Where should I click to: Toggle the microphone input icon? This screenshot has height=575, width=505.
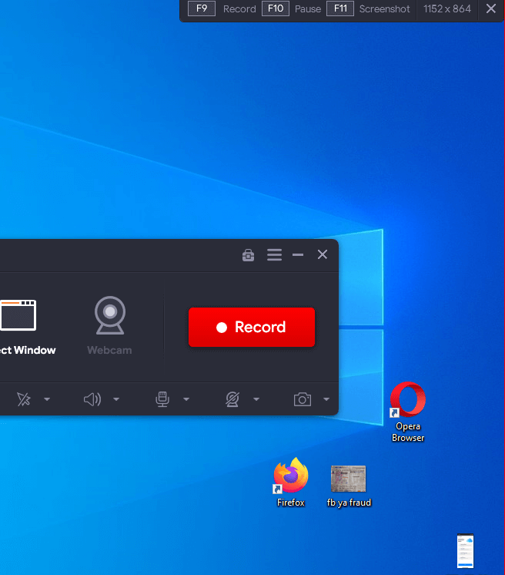[162, 399]
